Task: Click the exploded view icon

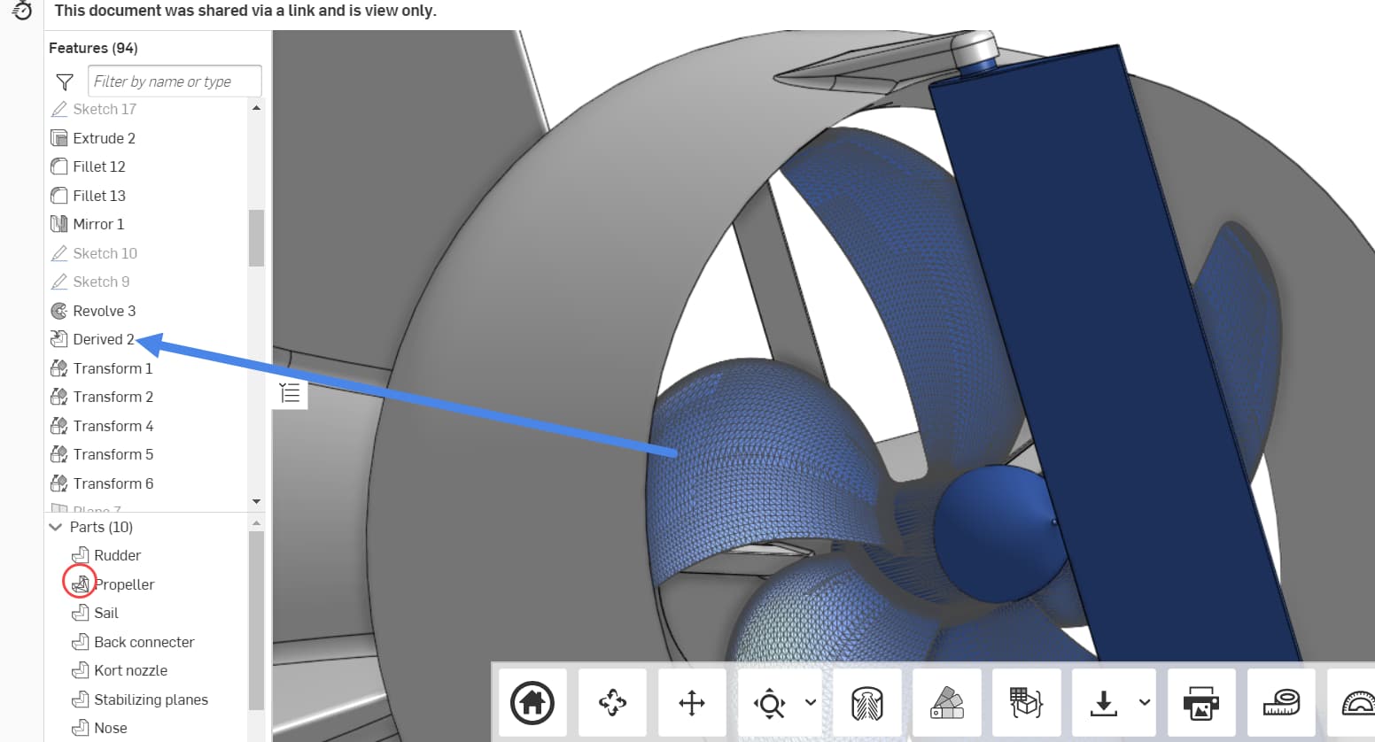Action: [1024, 702]
